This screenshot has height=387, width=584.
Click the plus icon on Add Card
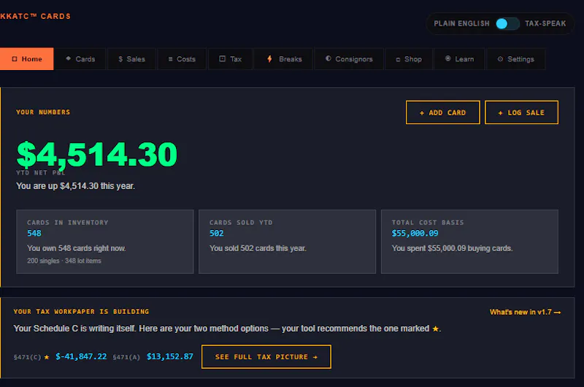422,113
